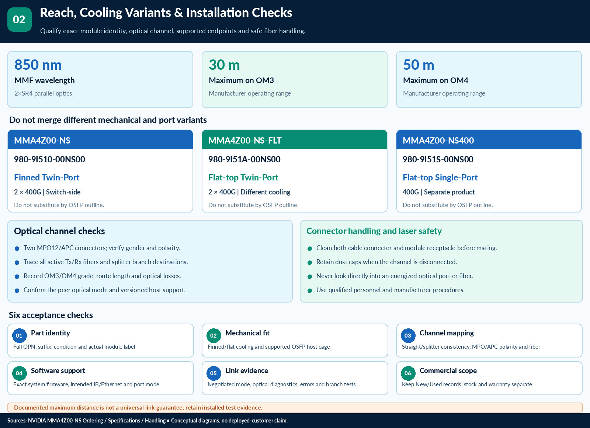Click the 'Sources: NVIDIA MMA4Z00-NS Ordering' footer line
This screenshot has height=428, width=590.
(147, 421)
